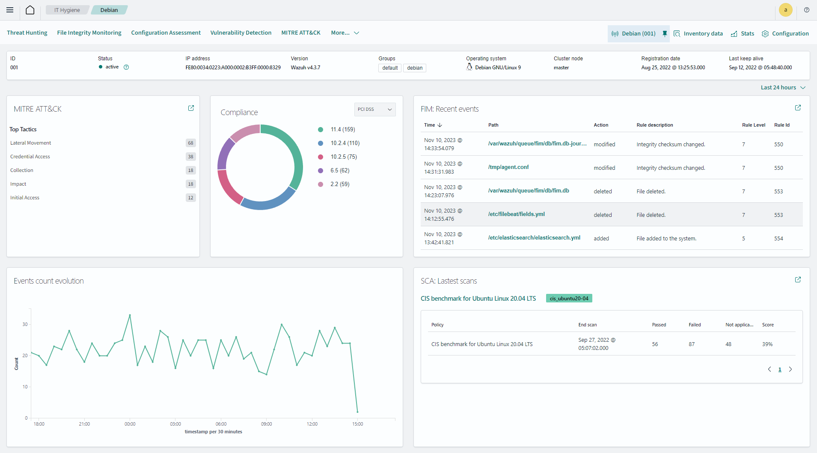Select Collection tactic row

coord(103,170)
